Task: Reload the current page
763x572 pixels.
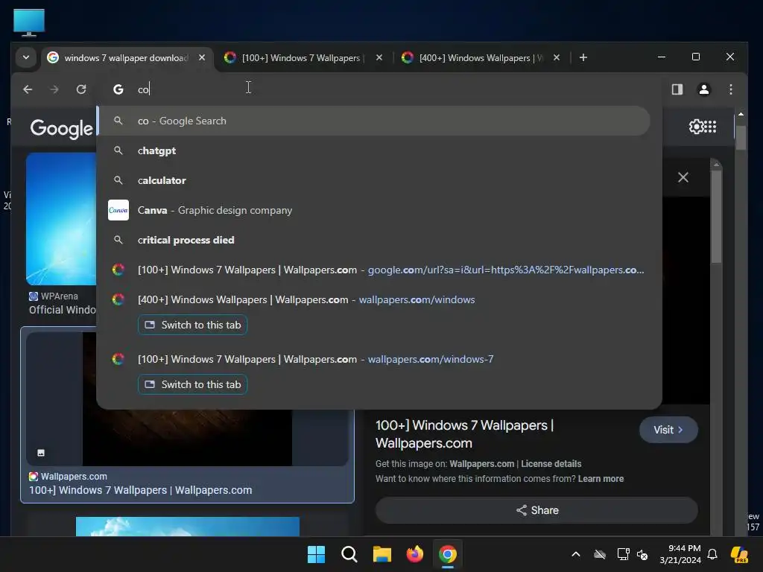Action: tap(81, 89)
